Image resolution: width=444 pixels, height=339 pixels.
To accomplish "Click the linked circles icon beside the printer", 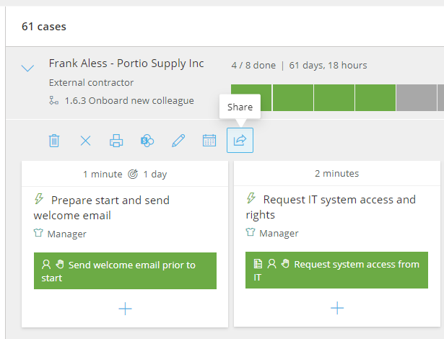I will 147,141.
